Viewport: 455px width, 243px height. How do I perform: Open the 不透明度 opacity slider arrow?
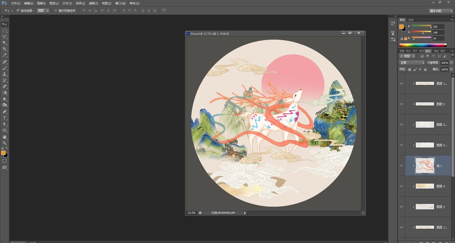[x=451, y=63]
